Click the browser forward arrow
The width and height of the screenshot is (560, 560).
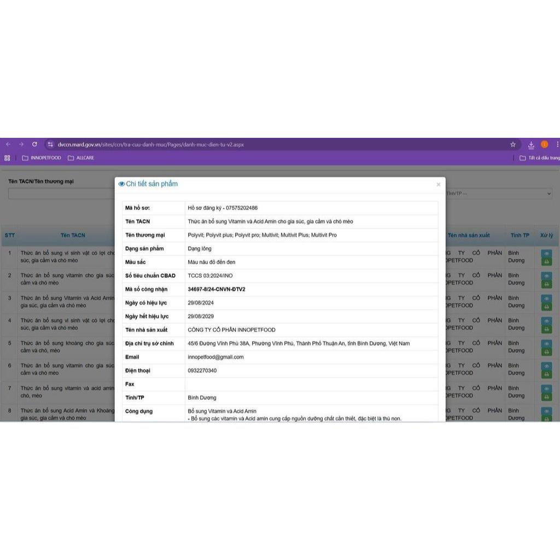tap(21, 144)
